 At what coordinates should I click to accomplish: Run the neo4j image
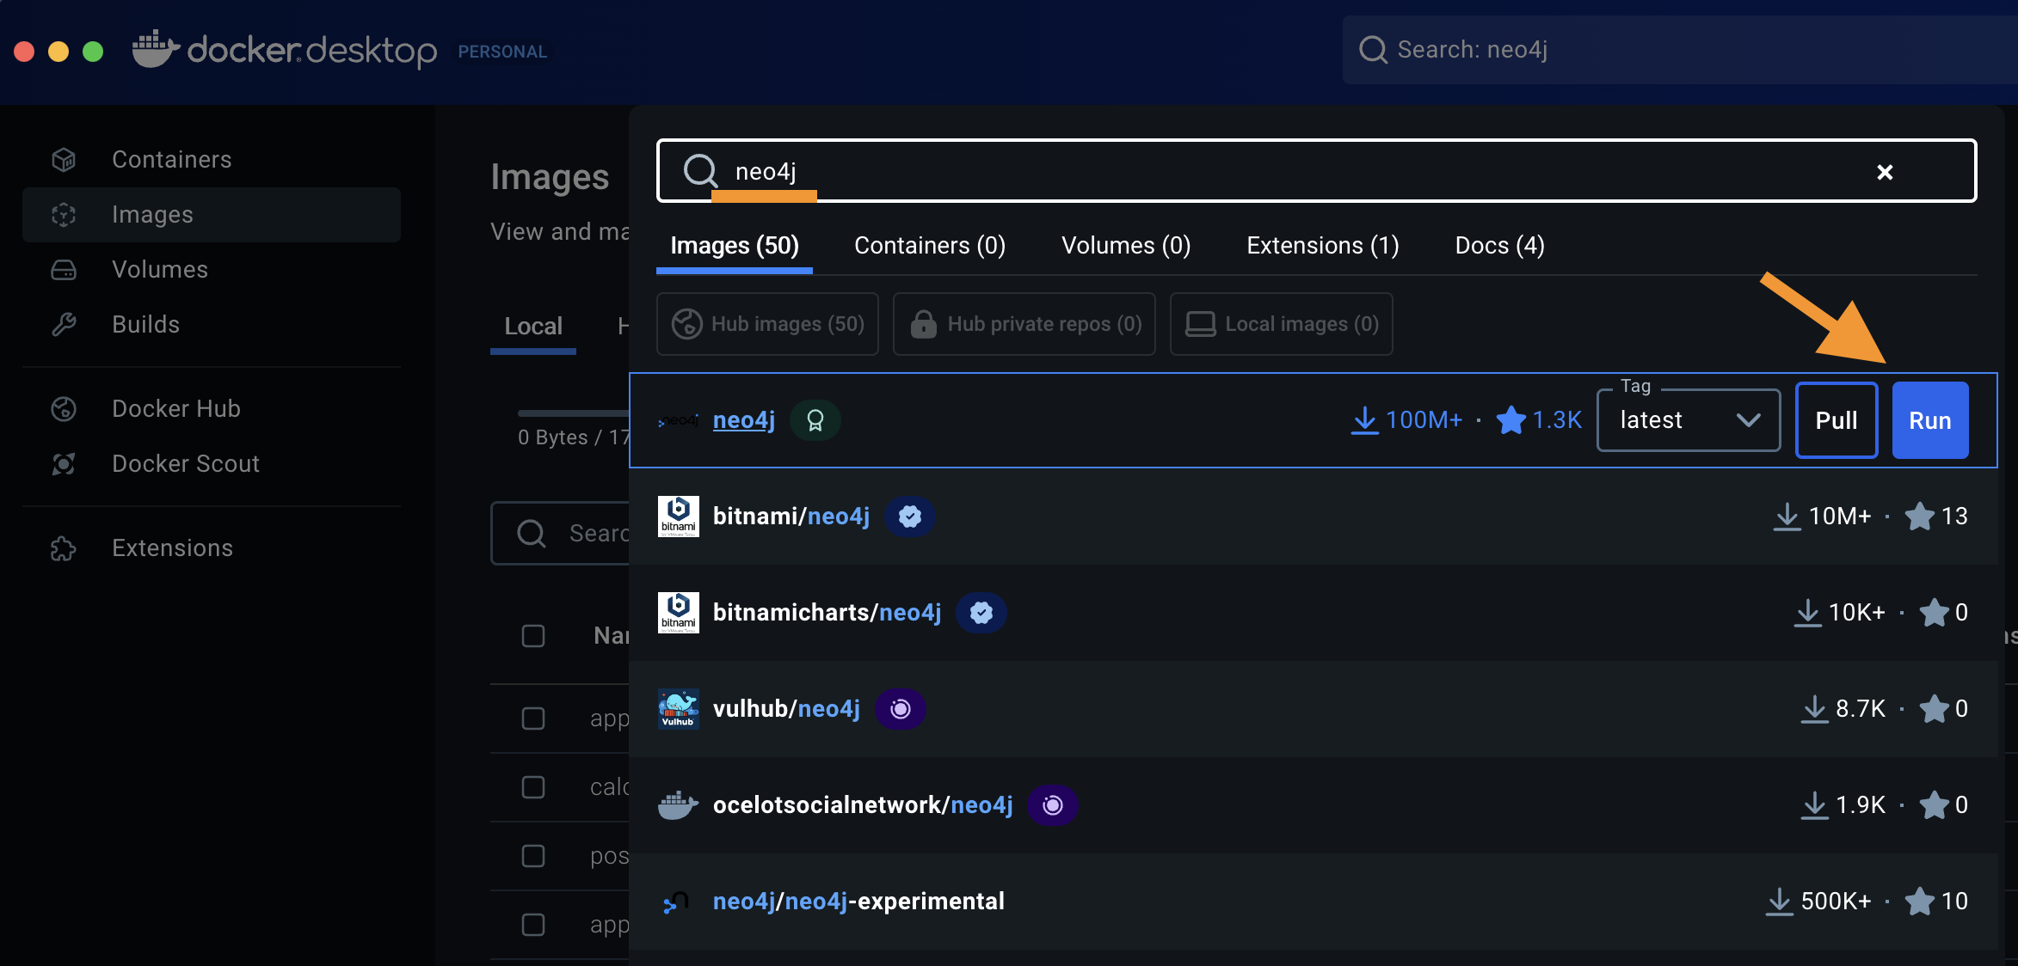(1930, 420)
